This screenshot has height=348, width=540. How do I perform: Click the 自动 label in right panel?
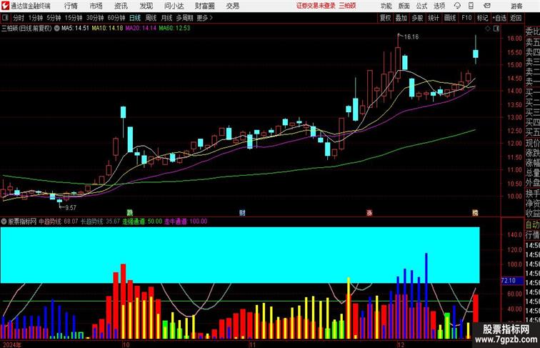(532, 224)
